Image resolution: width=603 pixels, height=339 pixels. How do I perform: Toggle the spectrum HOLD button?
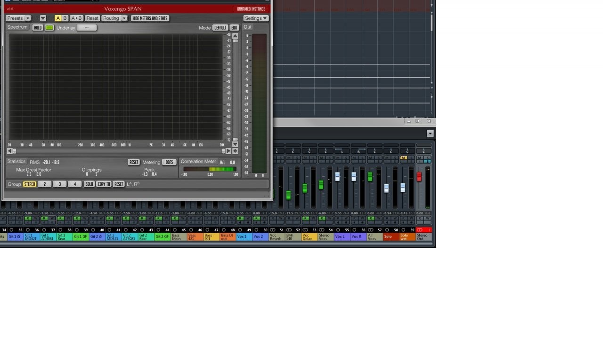point(38,28)
